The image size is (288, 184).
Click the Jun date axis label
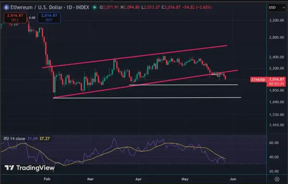233,179
